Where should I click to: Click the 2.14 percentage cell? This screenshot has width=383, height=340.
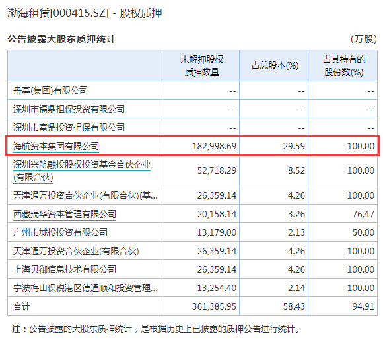(296, 288)
